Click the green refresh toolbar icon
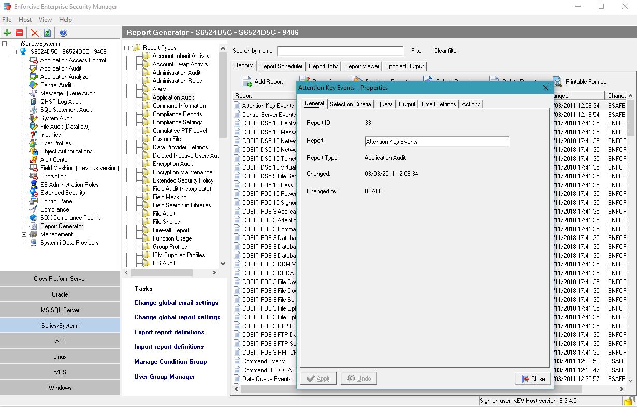Image resolution: width=637 pixels, height=407 pixels. click(47, 33)
